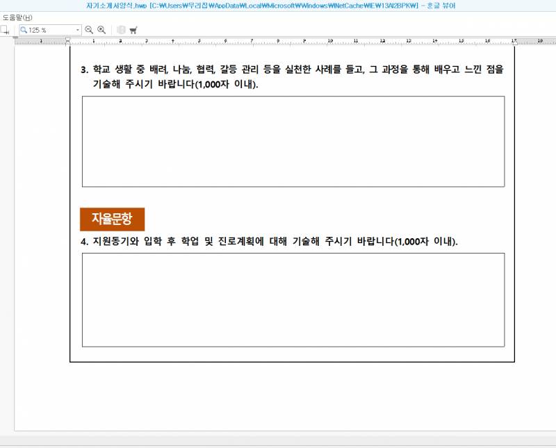Screen dimensions: 556x448
Task: Click the magnifier icon inside the zoom box
Action: [24, 29]
